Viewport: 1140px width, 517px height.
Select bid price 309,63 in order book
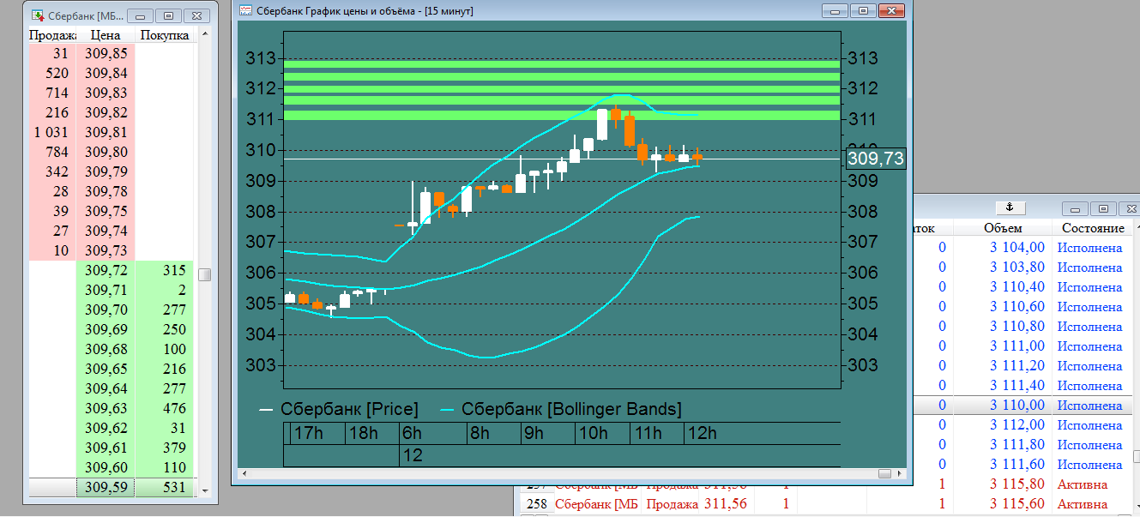pos(106,409)
